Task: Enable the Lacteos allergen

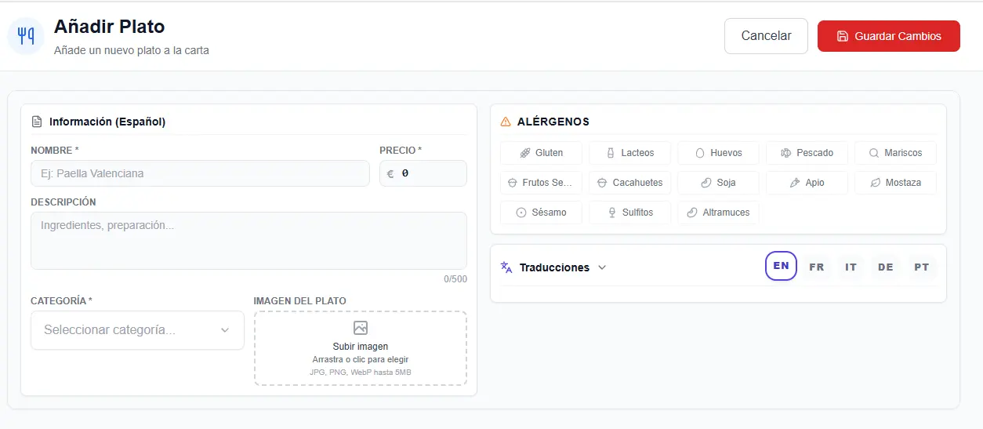Action: (x=630, y=153)
